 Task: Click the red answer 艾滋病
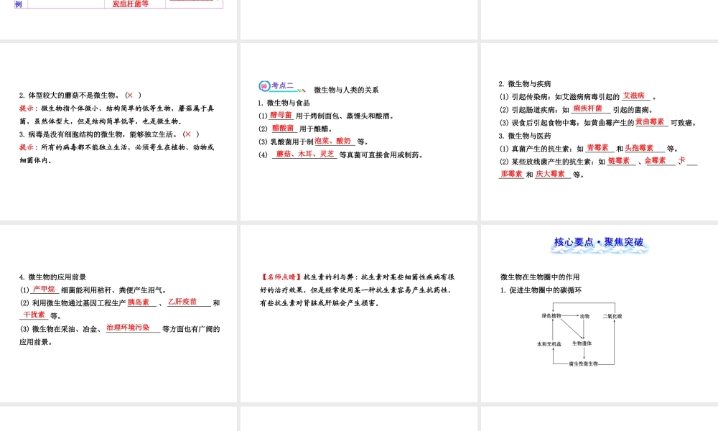[634, 96]
